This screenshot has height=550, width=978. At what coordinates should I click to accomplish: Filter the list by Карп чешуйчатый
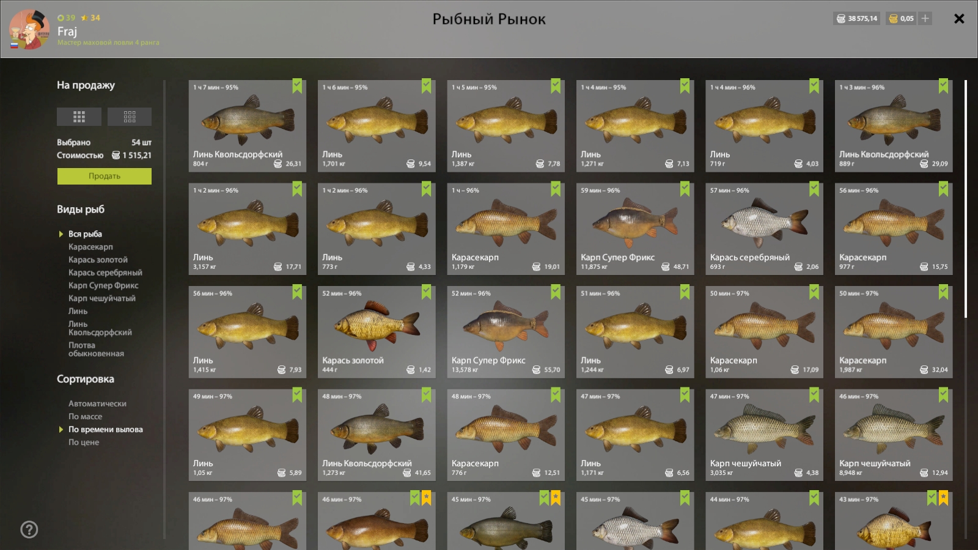click(102, 298)
